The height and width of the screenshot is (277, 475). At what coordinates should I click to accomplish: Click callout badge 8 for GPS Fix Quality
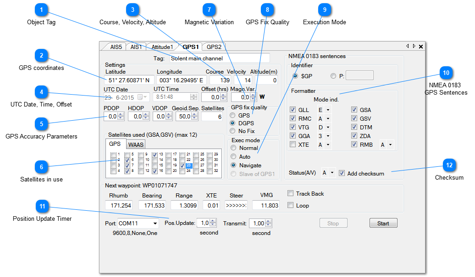point(267,10)
